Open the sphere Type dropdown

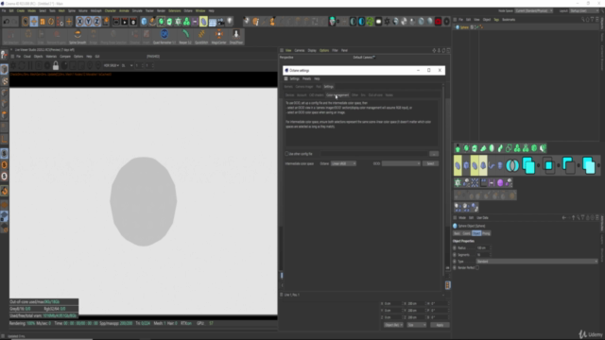(x=537, y=262)
